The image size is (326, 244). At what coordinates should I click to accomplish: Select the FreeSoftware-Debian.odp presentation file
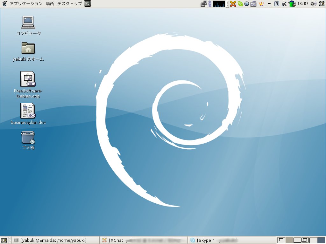[x=28, y=79]
